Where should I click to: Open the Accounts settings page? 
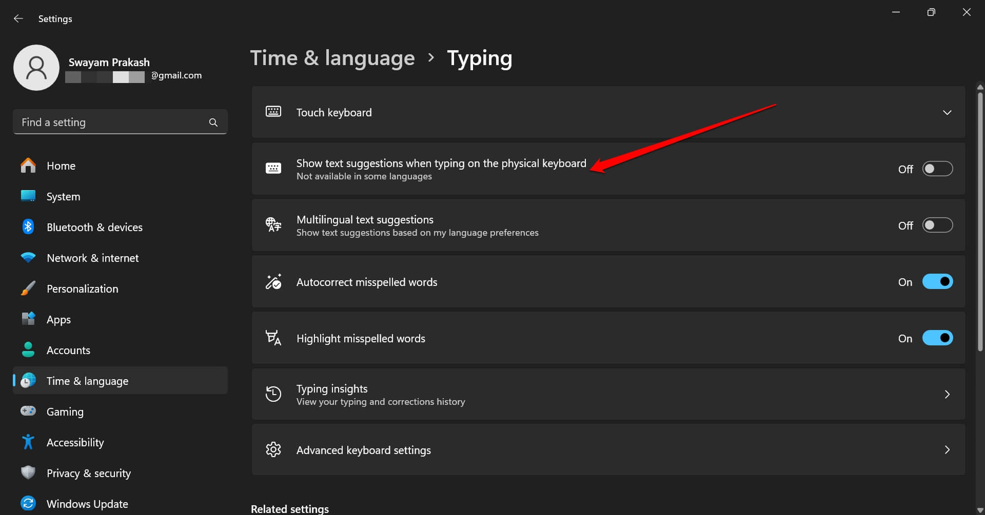tap(68, 351)
